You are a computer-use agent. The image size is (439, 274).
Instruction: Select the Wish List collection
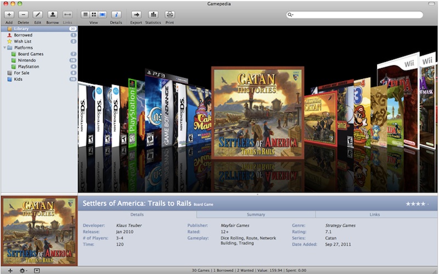coord(22,41)
